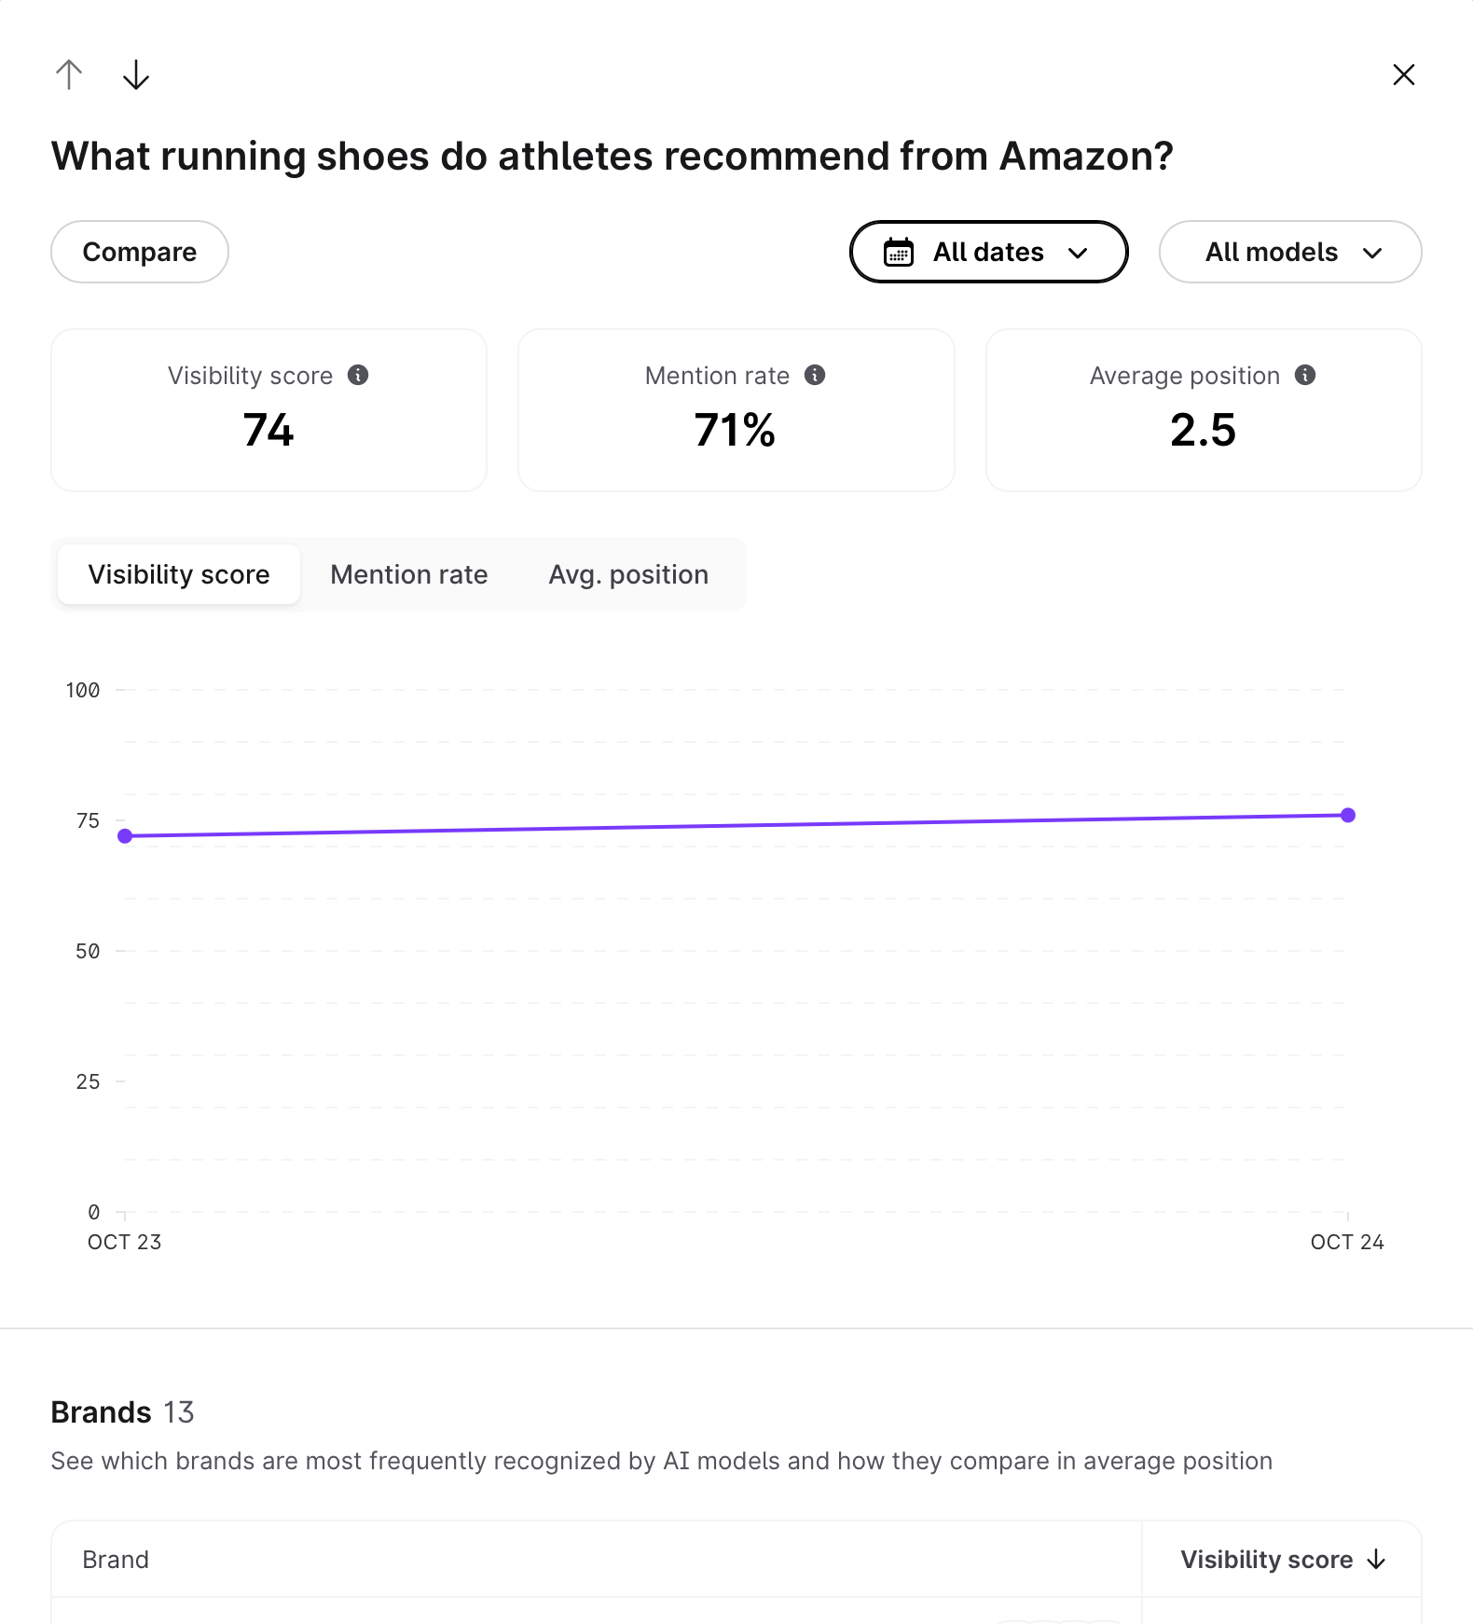Close the prompt detail panel
This screenshot has width=1473, height=1624.
[x=1403, y=75]
